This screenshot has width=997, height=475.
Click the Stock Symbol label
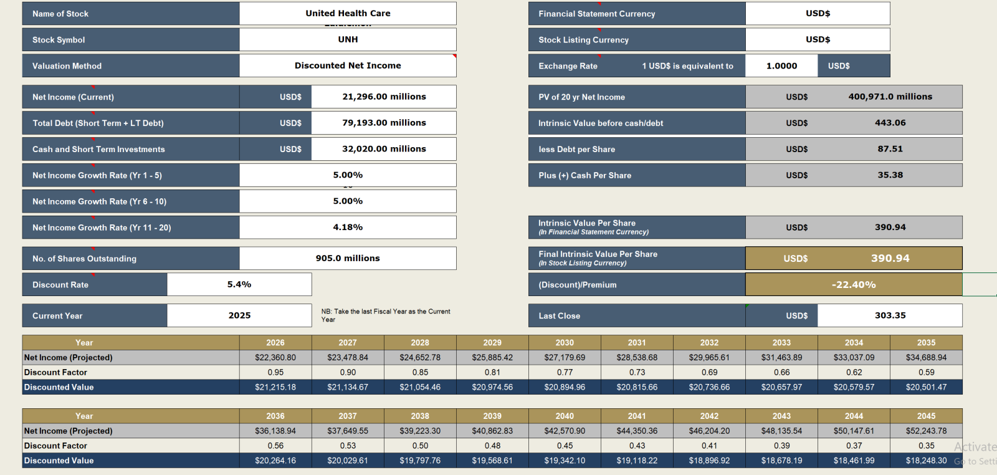point(131,39)
